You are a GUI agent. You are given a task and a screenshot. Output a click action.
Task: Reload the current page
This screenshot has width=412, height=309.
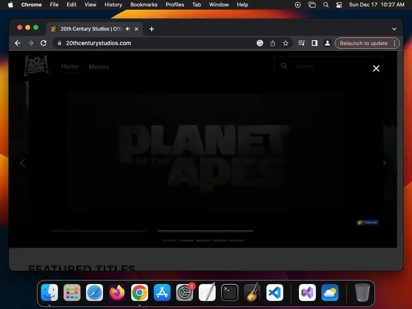coord(43,43)
